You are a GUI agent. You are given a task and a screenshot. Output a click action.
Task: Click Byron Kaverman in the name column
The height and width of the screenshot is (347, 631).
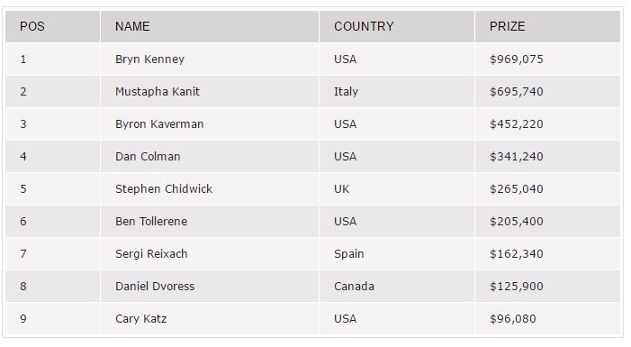click(x=159, y=124)
